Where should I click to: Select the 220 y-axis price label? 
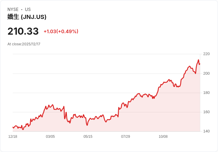pyautogui.click(x=206, y=54)
